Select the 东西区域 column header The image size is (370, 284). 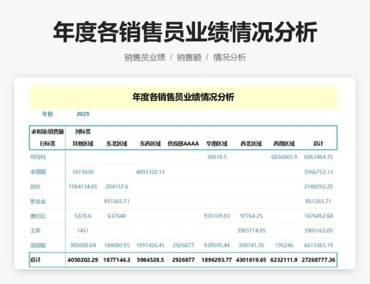pyautogui.click(x=150, y=144)
